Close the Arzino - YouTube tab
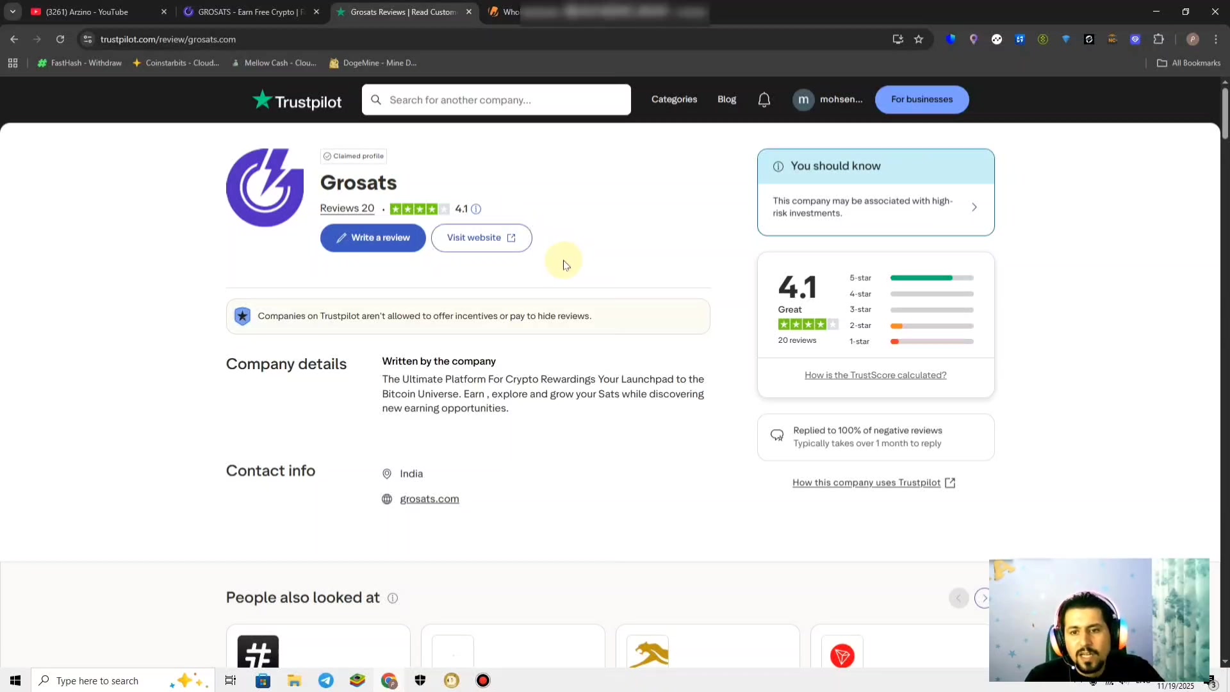The image size is (1230, 692). click(x=163, y=12)
